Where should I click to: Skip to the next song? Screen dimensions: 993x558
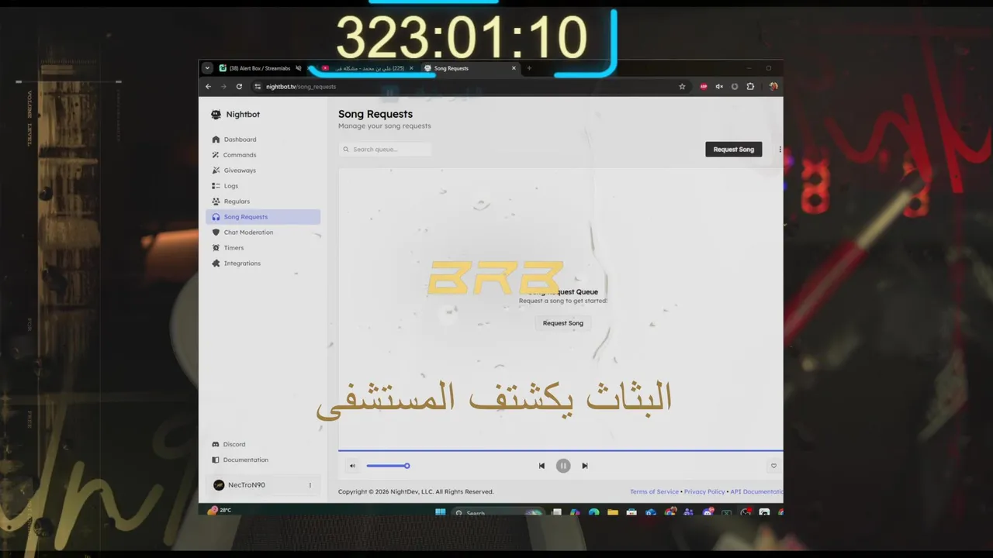click(x=585, y=466)
